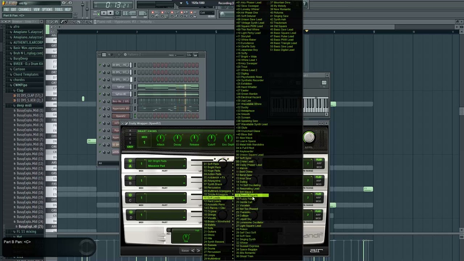Image resolution: width=464 pixels, height=261 pixels.
Task: Expand the 07 Synth Brass submenu
Action: point(217,184)
